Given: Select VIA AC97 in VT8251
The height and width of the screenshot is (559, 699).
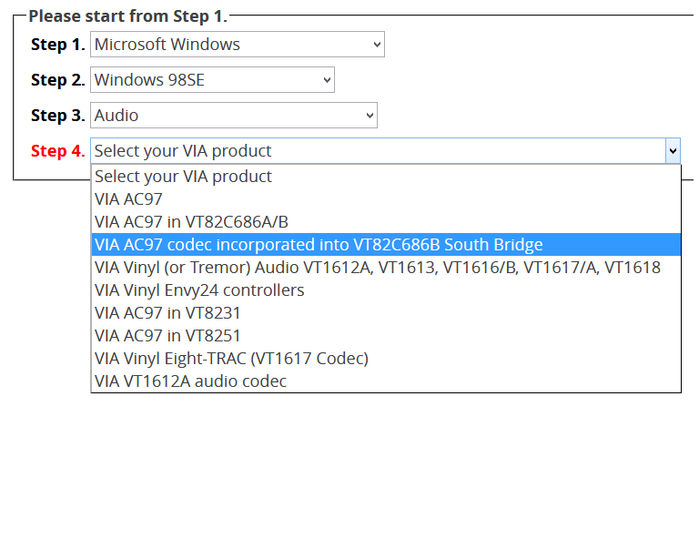Looking at the screenshot, I should tap(167, 336).
